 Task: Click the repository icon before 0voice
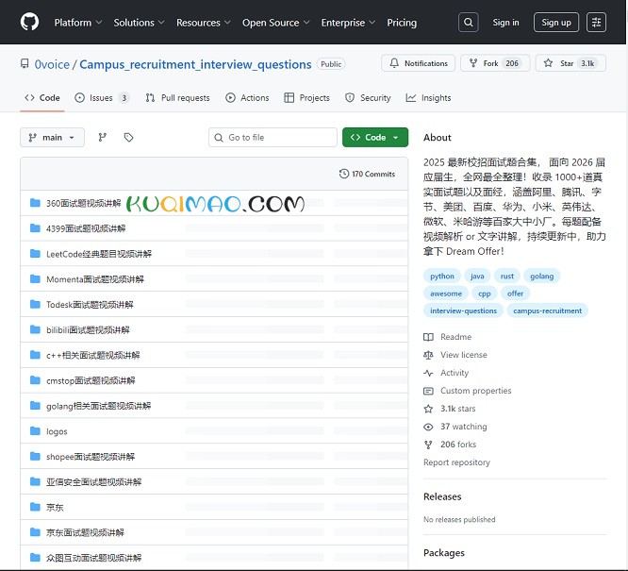(25, 64)
